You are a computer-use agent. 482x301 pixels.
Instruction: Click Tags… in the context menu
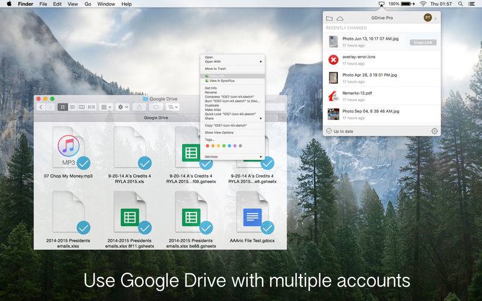point(232,140)
